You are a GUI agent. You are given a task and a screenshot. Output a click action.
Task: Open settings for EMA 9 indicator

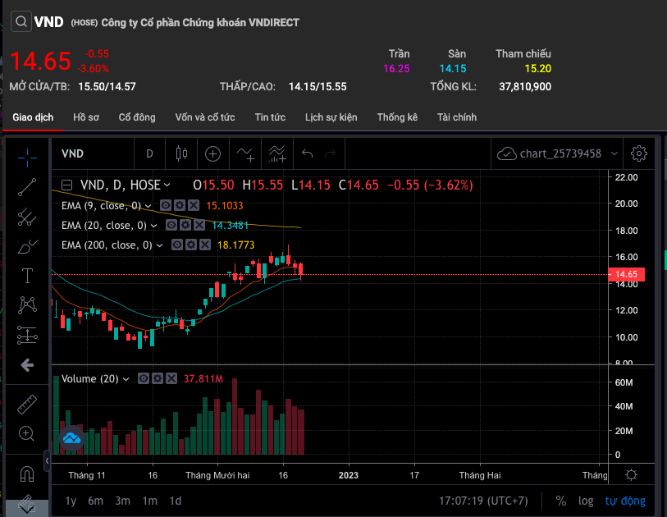(x=180, y=205)
